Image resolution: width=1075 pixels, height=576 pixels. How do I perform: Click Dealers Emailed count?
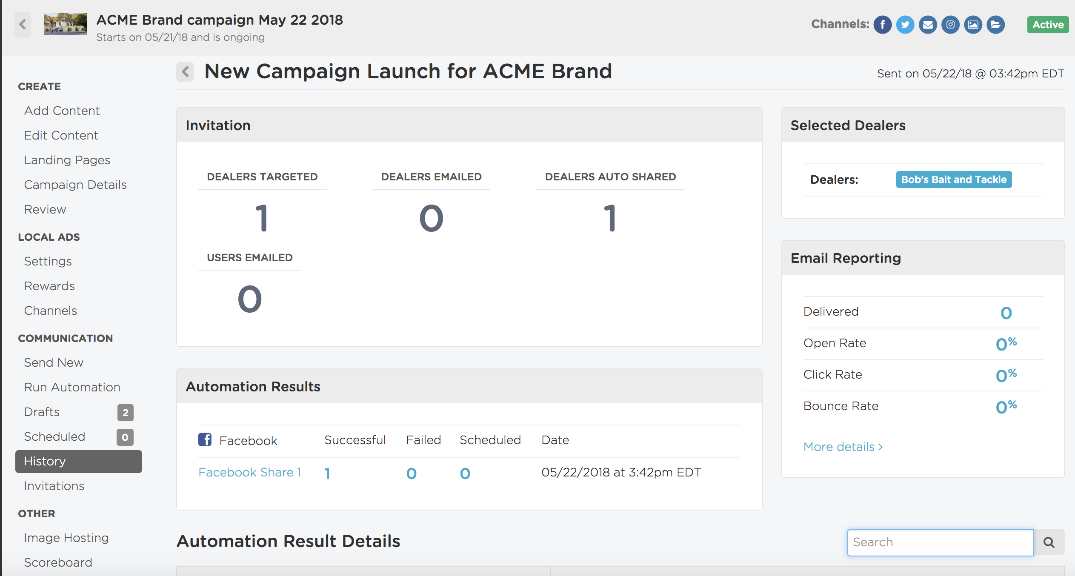431,218
